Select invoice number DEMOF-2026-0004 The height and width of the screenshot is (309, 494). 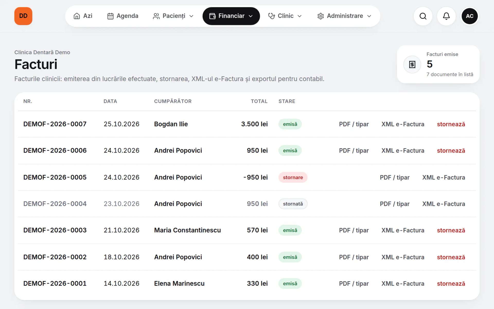55,204
